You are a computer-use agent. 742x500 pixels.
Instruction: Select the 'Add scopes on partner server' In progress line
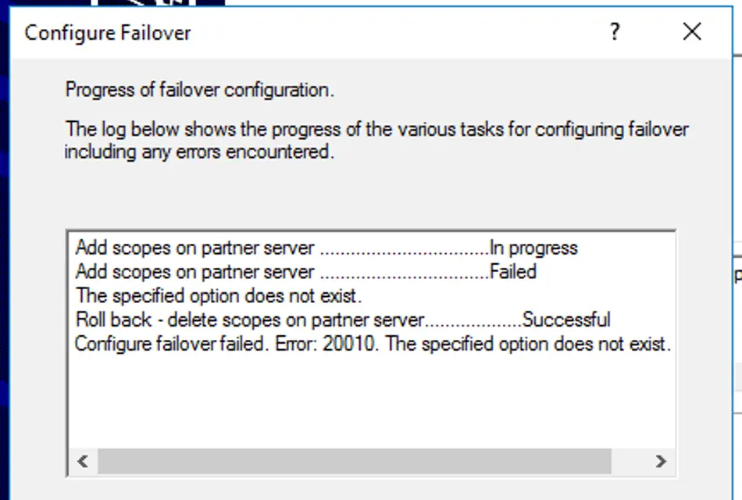tap(326, 248)
